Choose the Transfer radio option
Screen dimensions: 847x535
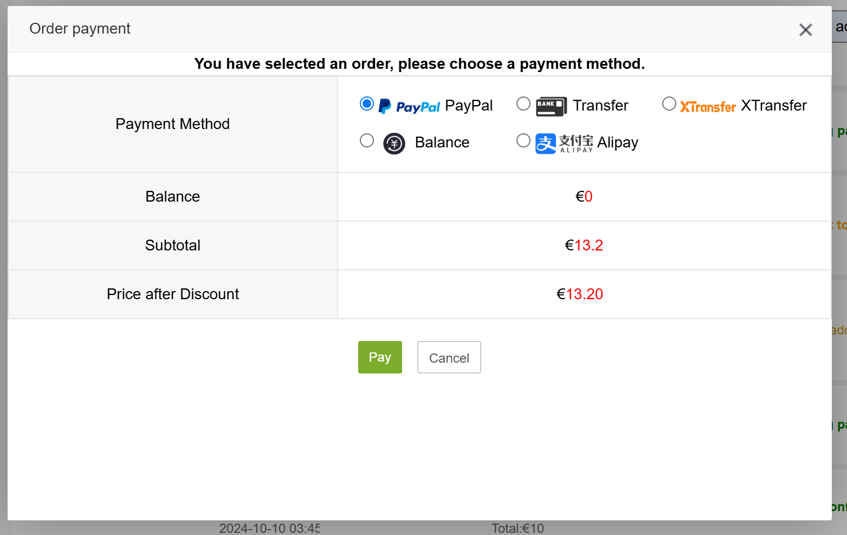523,104
